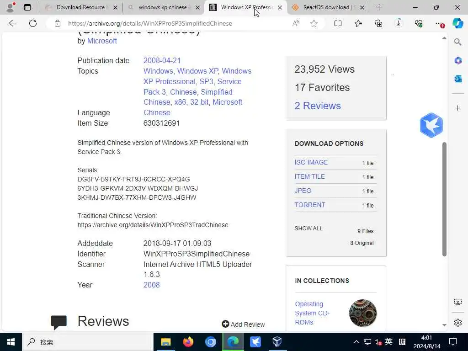This screenshot has height=351, width=468.
Task: Open the tab actions menu icon
Action: pos(27,7)
